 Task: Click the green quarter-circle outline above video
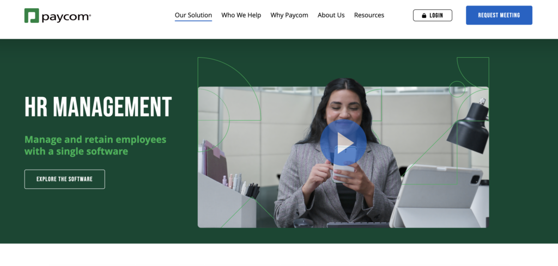pyautogui.click(x=473, y=72)
